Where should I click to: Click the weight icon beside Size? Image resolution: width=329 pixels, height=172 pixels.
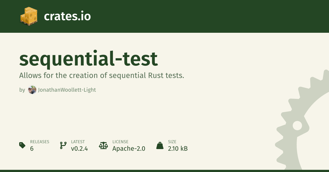(x=160, y=145)
